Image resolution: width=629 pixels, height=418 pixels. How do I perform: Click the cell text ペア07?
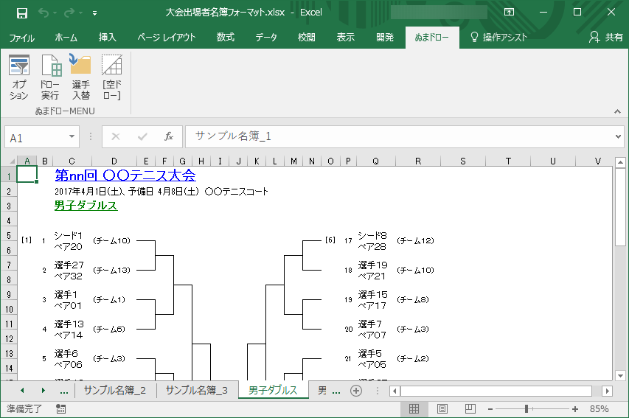coord(372,335)
